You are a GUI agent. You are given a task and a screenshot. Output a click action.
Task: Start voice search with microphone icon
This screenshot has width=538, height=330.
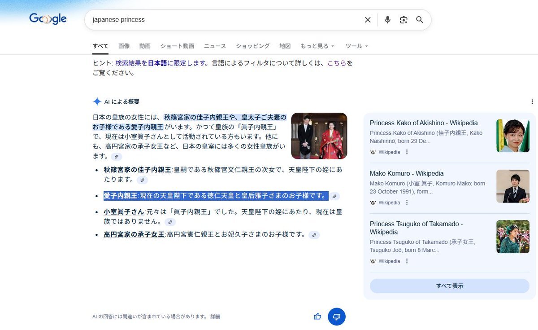point(387,20)
